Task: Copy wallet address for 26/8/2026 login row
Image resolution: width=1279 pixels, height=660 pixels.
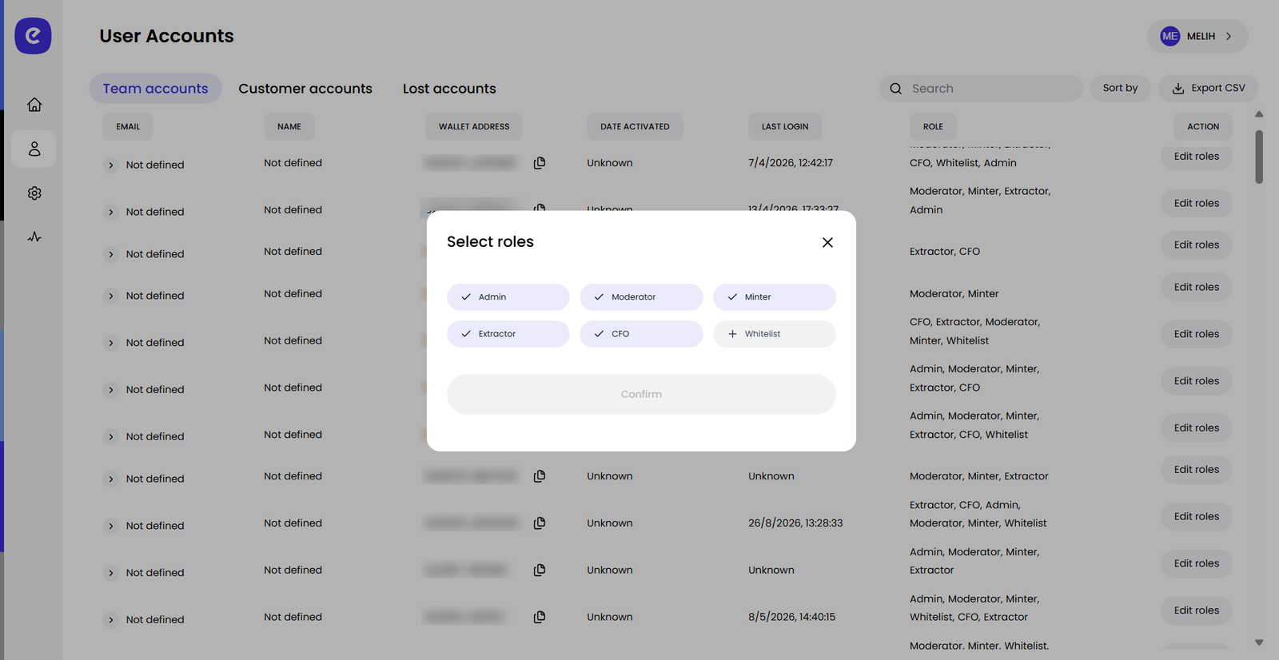Action: coord(540,523)
